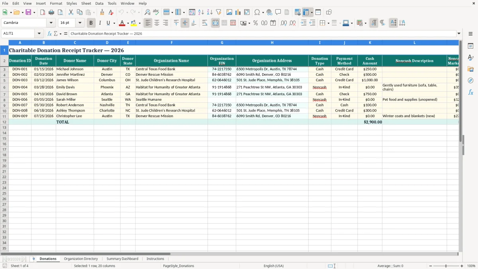This screenshot has height=269, width=478.
Task: Insert an image
Action: pos(229,12)
